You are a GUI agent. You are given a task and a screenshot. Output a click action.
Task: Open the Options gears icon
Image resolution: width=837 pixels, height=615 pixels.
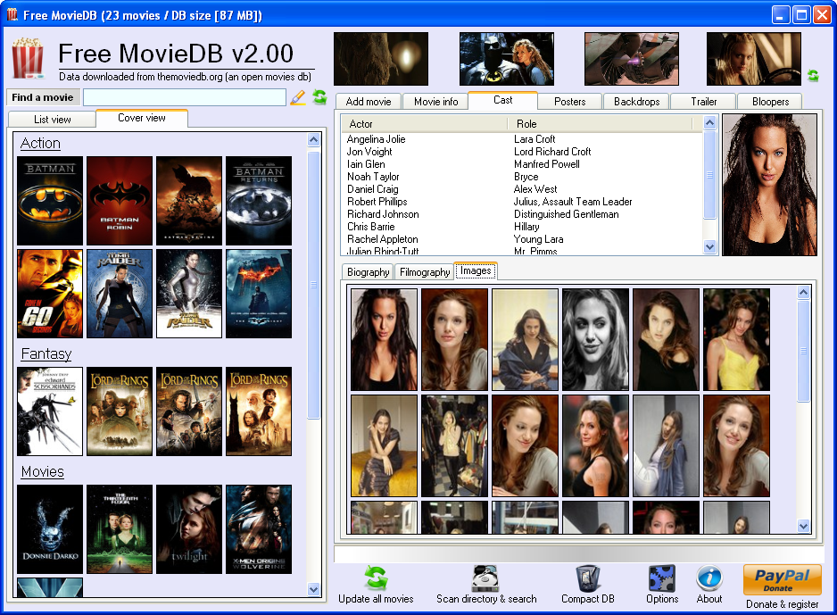tap(662, 578)
